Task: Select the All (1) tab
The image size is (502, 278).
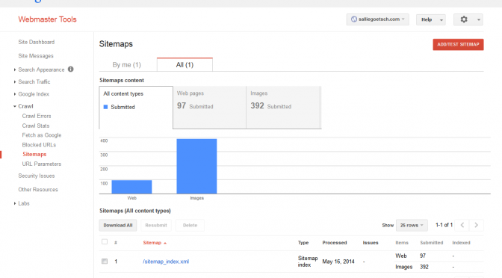Action: (185, 65)
